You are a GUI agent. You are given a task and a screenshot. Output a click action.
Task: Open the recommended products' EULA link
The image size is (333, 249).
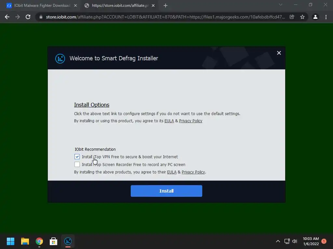172,172
